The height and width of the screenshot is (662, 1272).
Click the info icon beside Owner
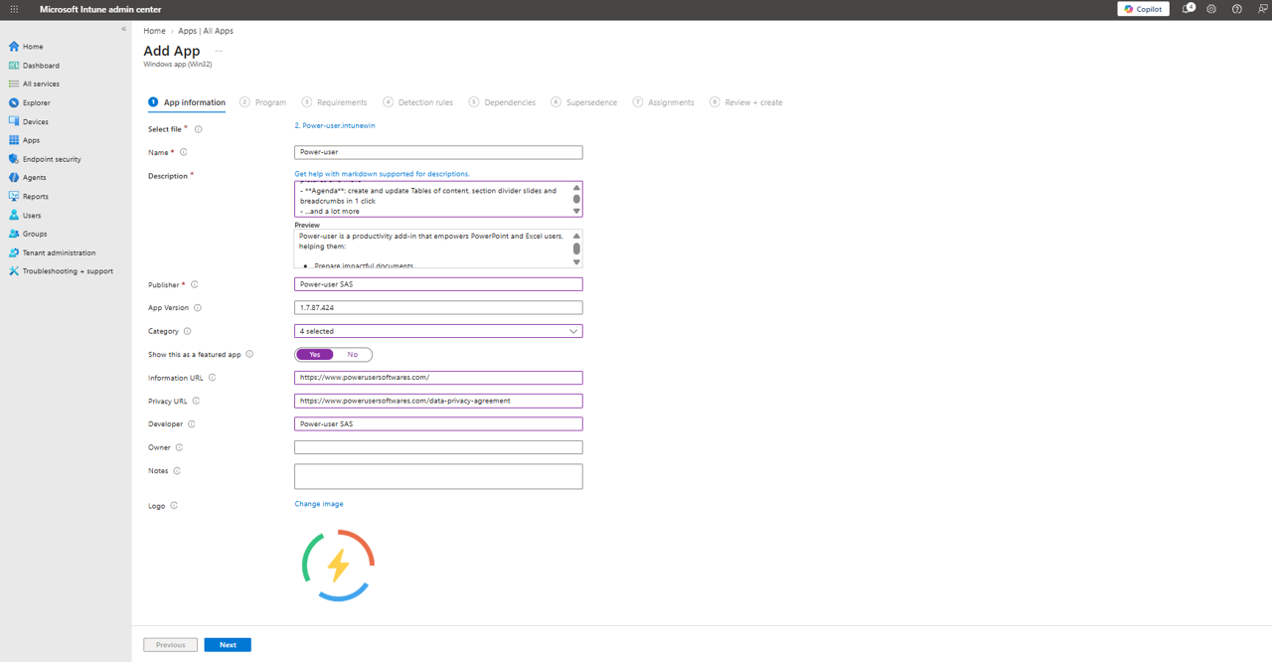coord(180,447)
